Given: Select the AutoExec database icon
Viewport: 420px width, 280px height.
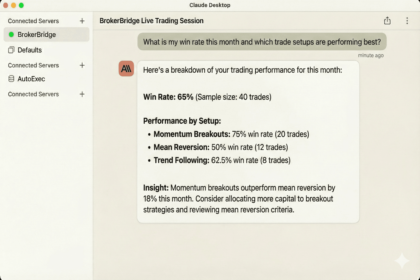Looking at the screenshot, I should 11,79.
